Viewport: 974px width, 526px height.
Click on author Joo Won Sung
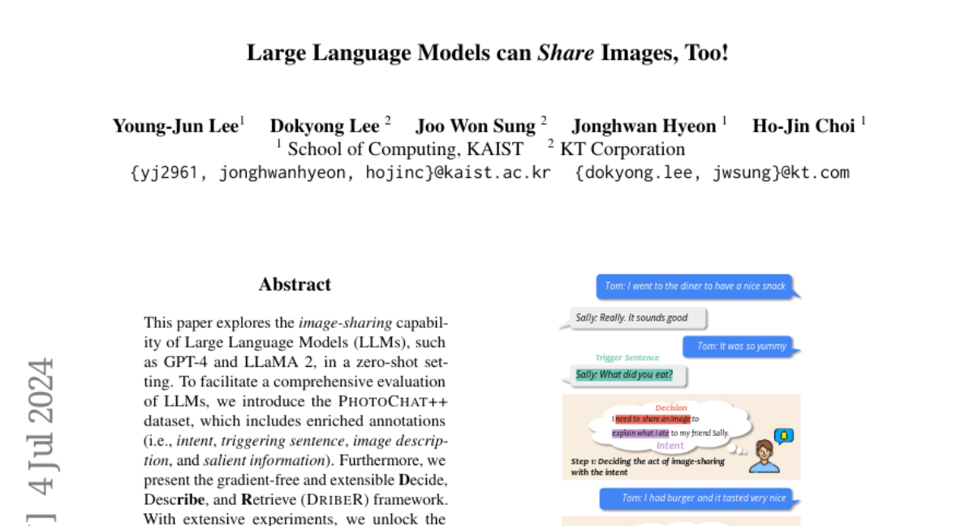[476, 126]
